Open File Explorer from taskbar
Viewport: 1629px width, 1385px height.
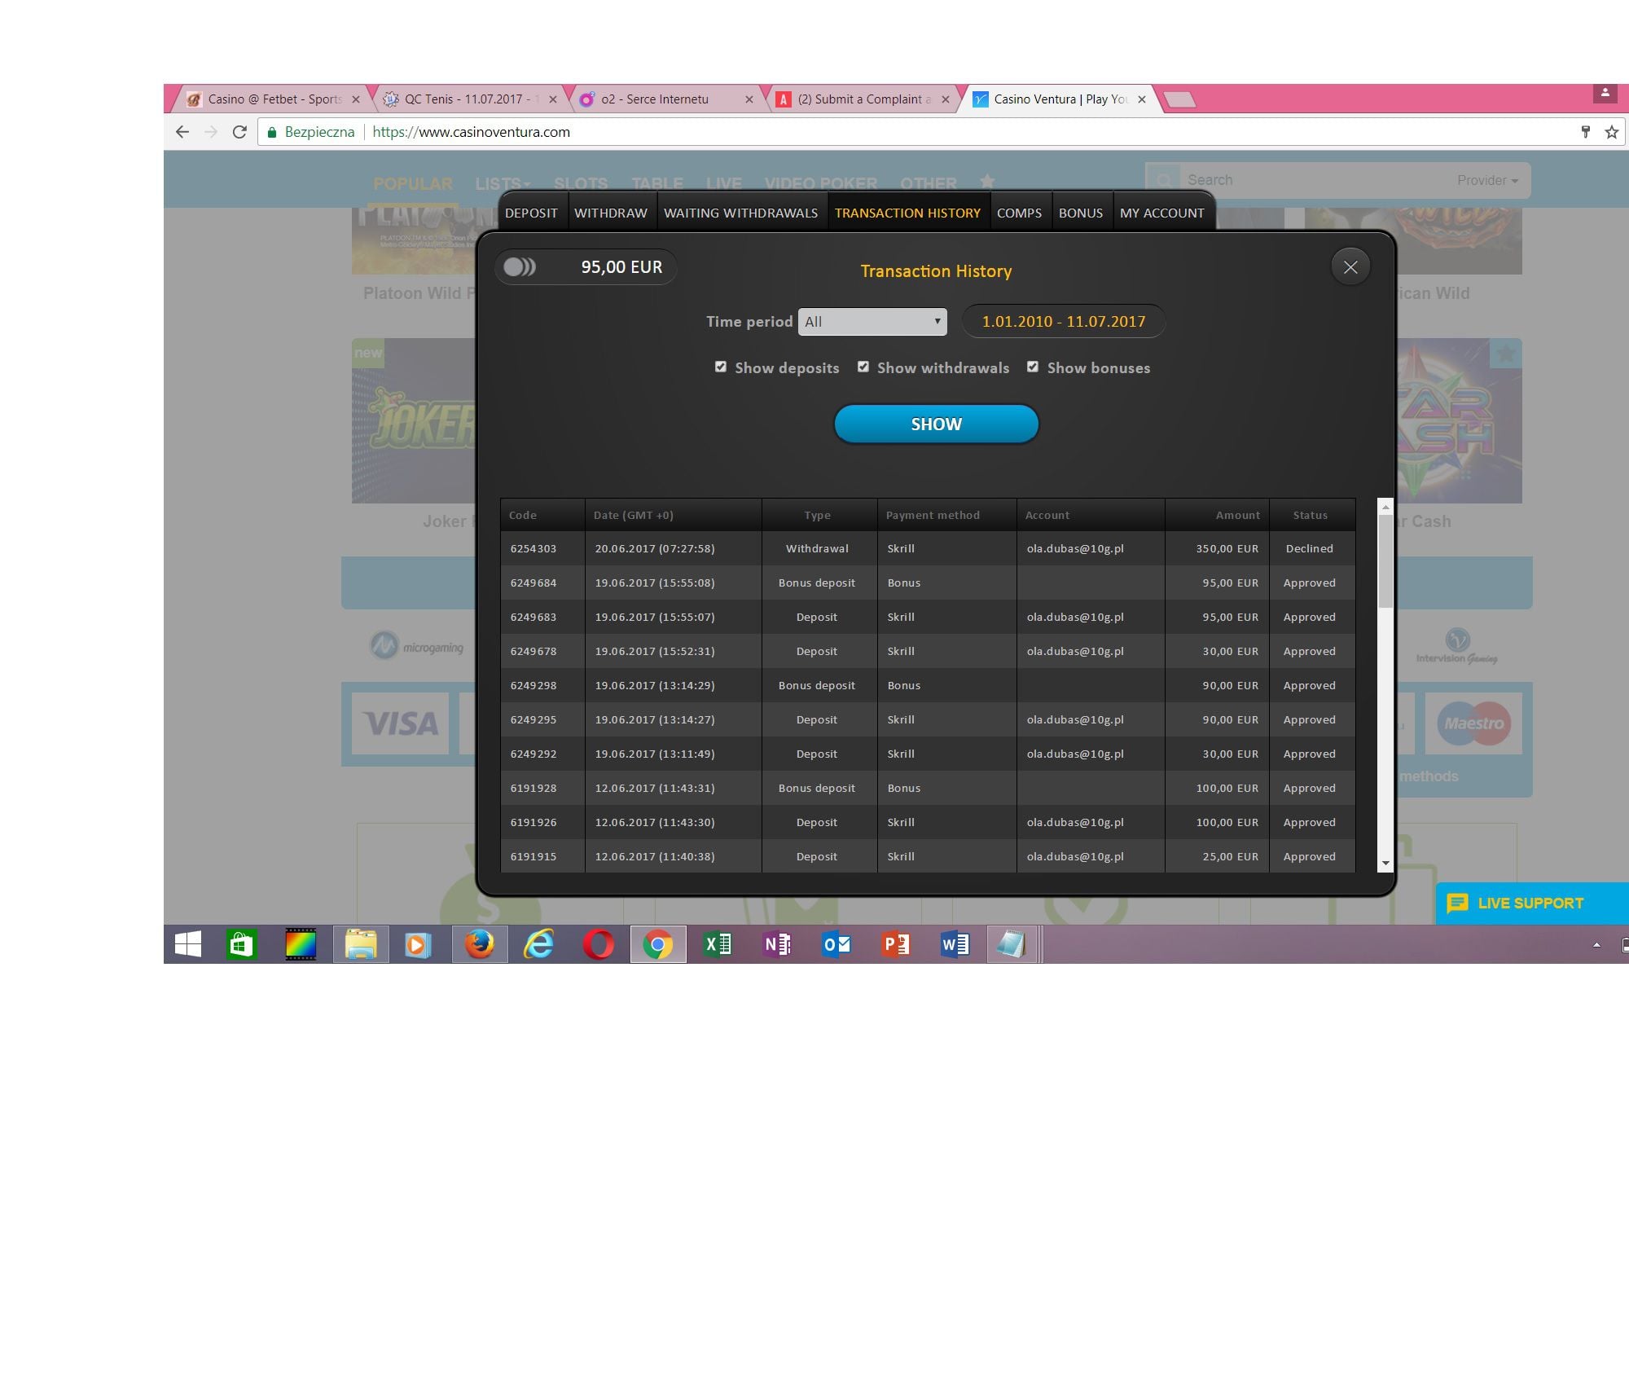pos(361,944)
